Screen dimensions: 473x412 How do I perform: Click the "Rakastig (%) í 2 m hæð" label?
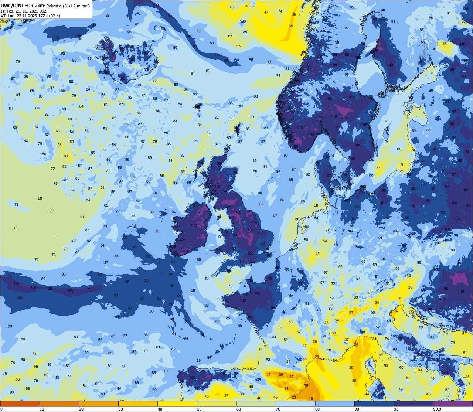pyautogui.click(x=68, y=5)
